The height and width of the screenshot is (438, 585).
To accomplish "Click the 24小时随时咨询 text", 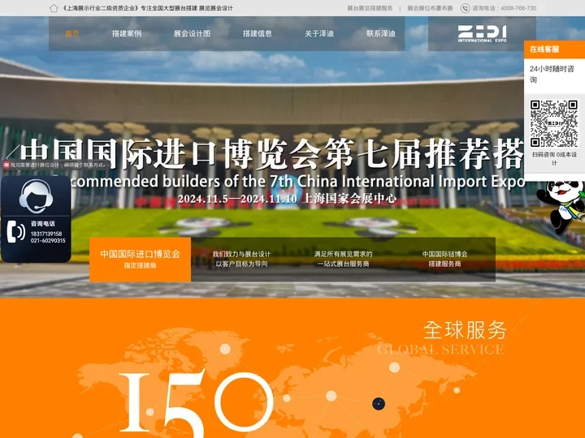I will (x=552, y=74).
